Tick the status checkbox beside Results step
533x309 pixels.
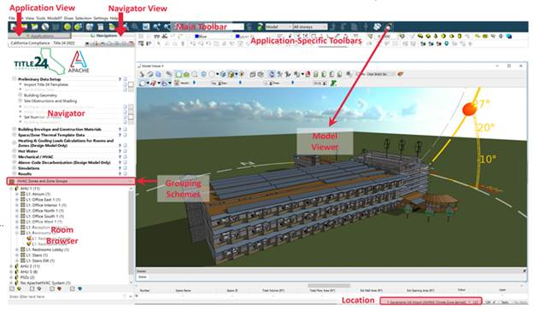pyautogui.click(x=125, y=174)
